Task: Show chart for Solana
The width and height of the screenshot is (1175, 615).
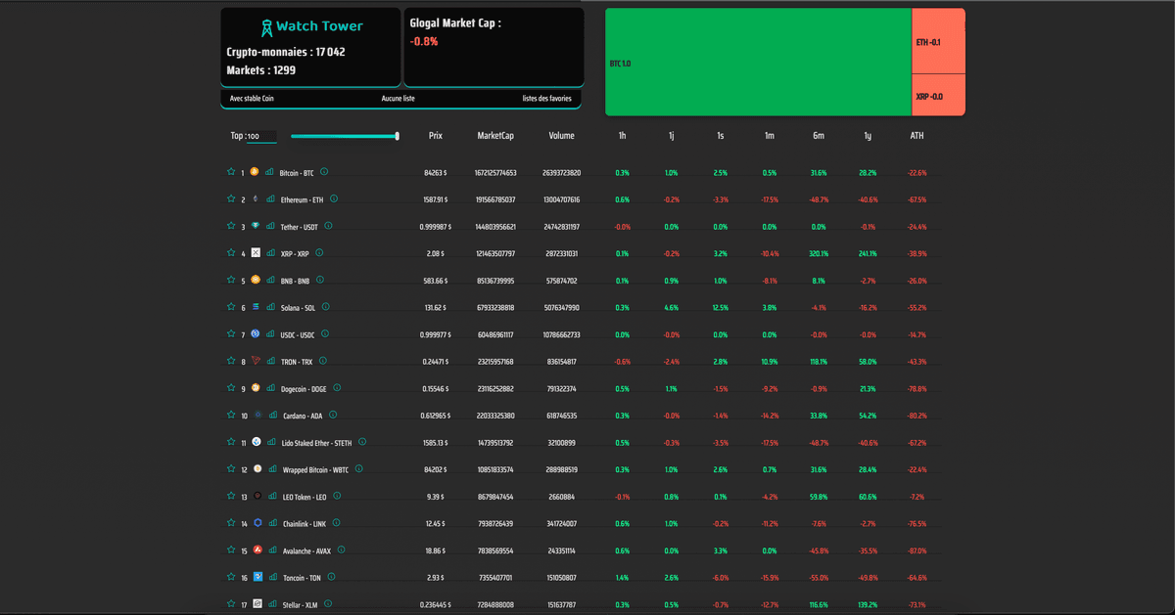Action: coord(270,307)
